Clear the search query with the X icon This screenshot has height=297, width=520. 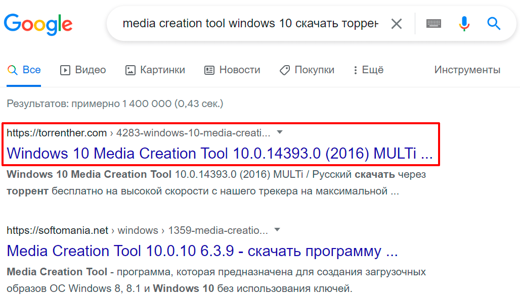(397, 24)
